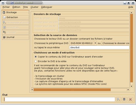
Task: Select the Extraction disc icon
Action: click(4, 17)
